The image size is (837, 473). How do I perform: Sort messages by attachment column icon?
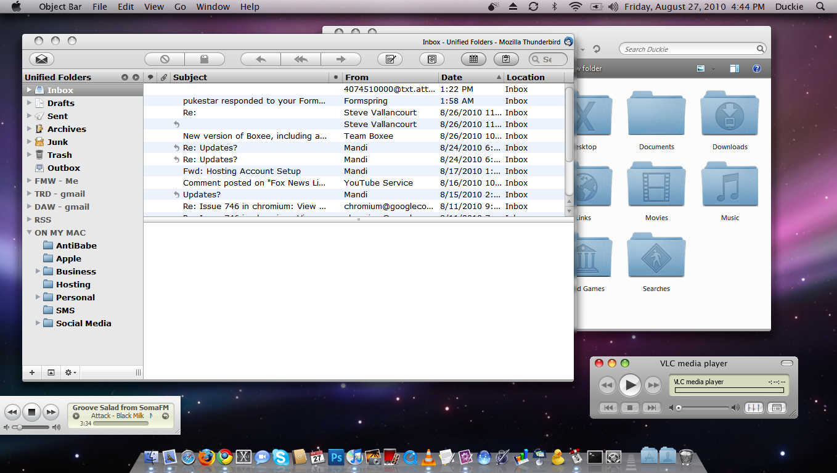coord(163,77)
